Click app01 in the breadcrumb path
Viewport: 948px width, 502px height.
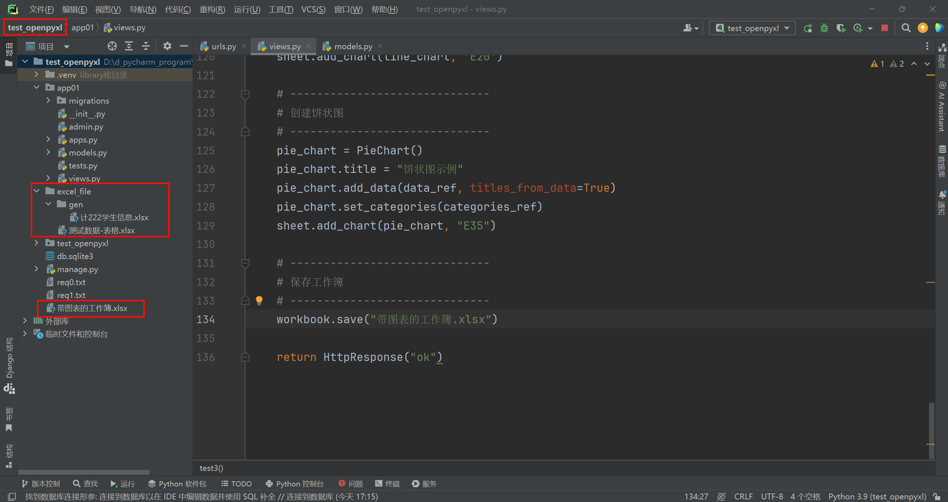pyautogui.click(x=82, y=28)
